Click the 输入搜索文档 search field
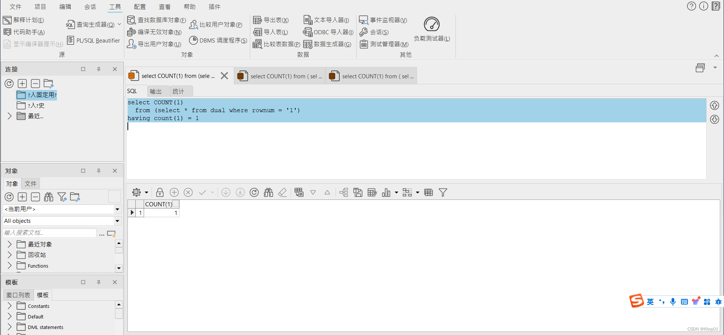The image size is (724, 335). click(49, 233)
